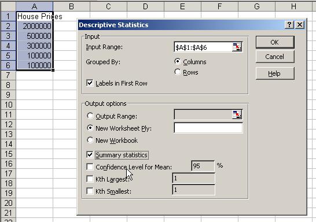This screenshot has width=316, height=222.
Task: Enable Confidence Level for Mean
Action: coord(90,166)
